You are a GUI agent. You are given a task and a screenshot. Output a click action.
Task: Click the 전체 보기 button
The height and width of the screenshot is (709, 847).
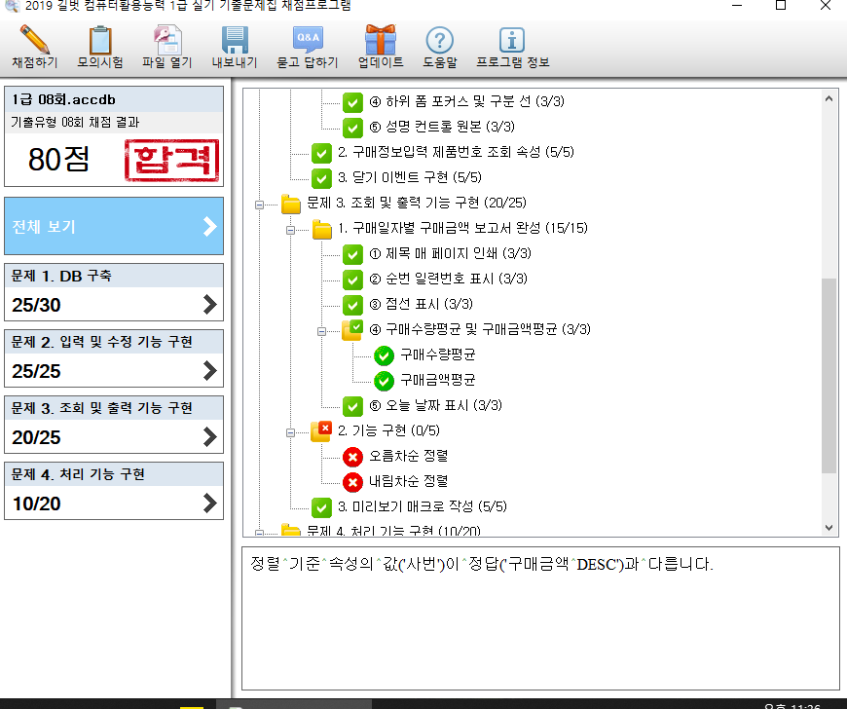point(114,226)
